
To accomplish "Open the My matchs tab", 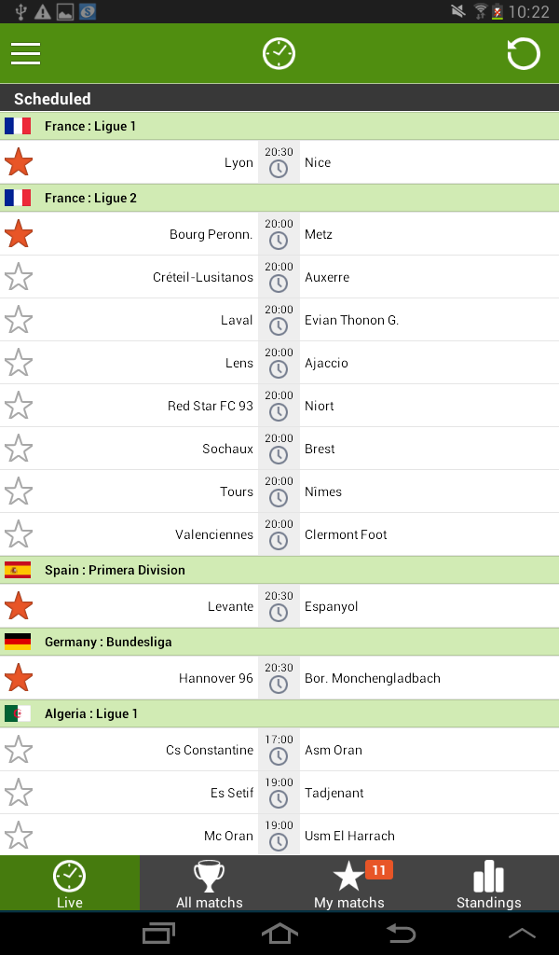I will click(349, 883).
